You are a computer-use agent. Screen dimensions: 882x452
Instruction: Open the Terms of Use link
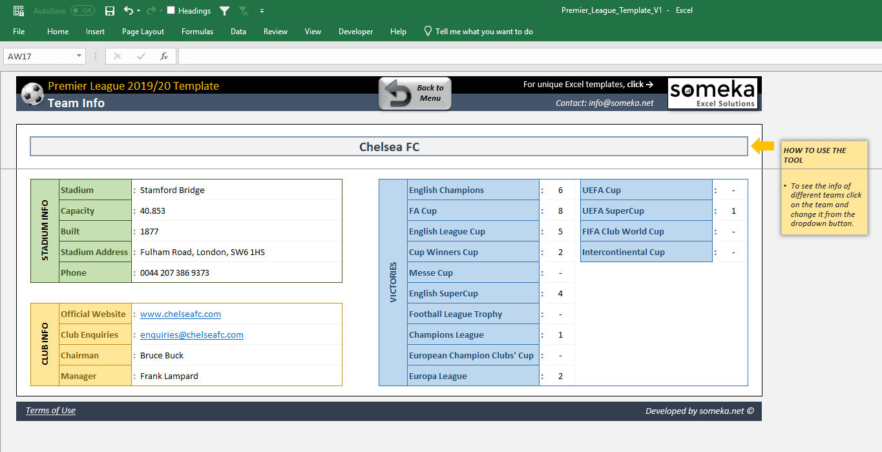point(50,410)
